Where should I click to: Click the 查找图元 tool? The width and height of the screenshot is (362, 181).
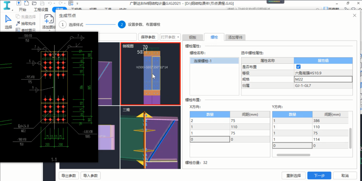pyautogui.click(x=26, y=30)
